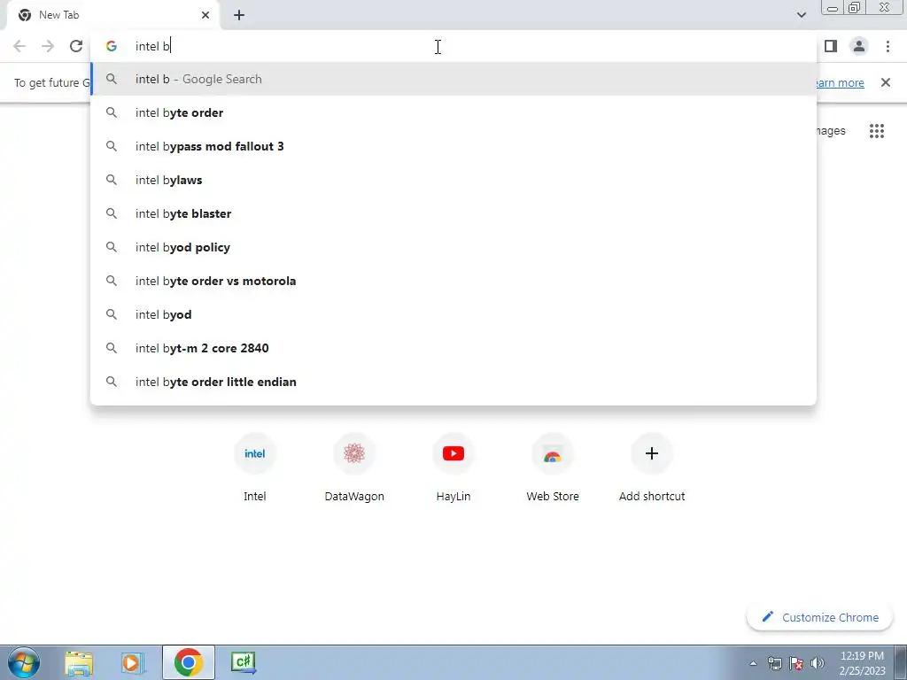The height and width of the screenshot is (680, 907).
Task: Open the Images link
Action: 831,131
